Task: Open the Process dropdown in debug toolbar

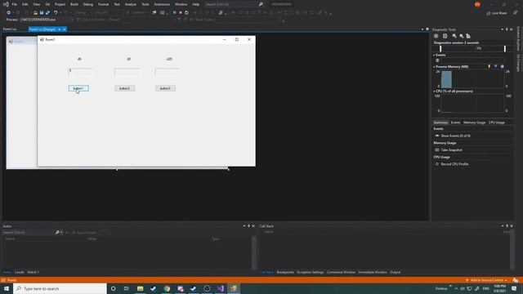Action: pos(72,20)
